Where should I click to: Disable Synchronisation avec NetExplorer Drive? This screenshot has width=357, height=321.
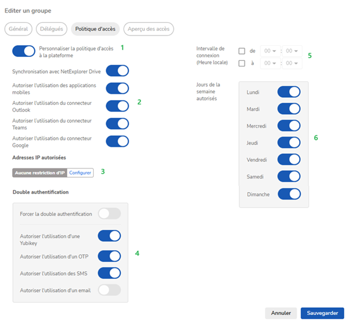pos(117,71)
